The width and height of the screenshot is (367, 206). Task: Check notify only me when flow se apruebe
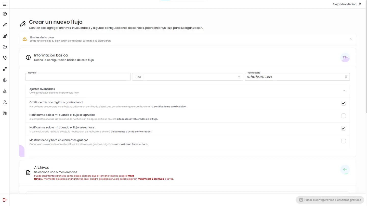pyautogui.click(x=343, y=116)
